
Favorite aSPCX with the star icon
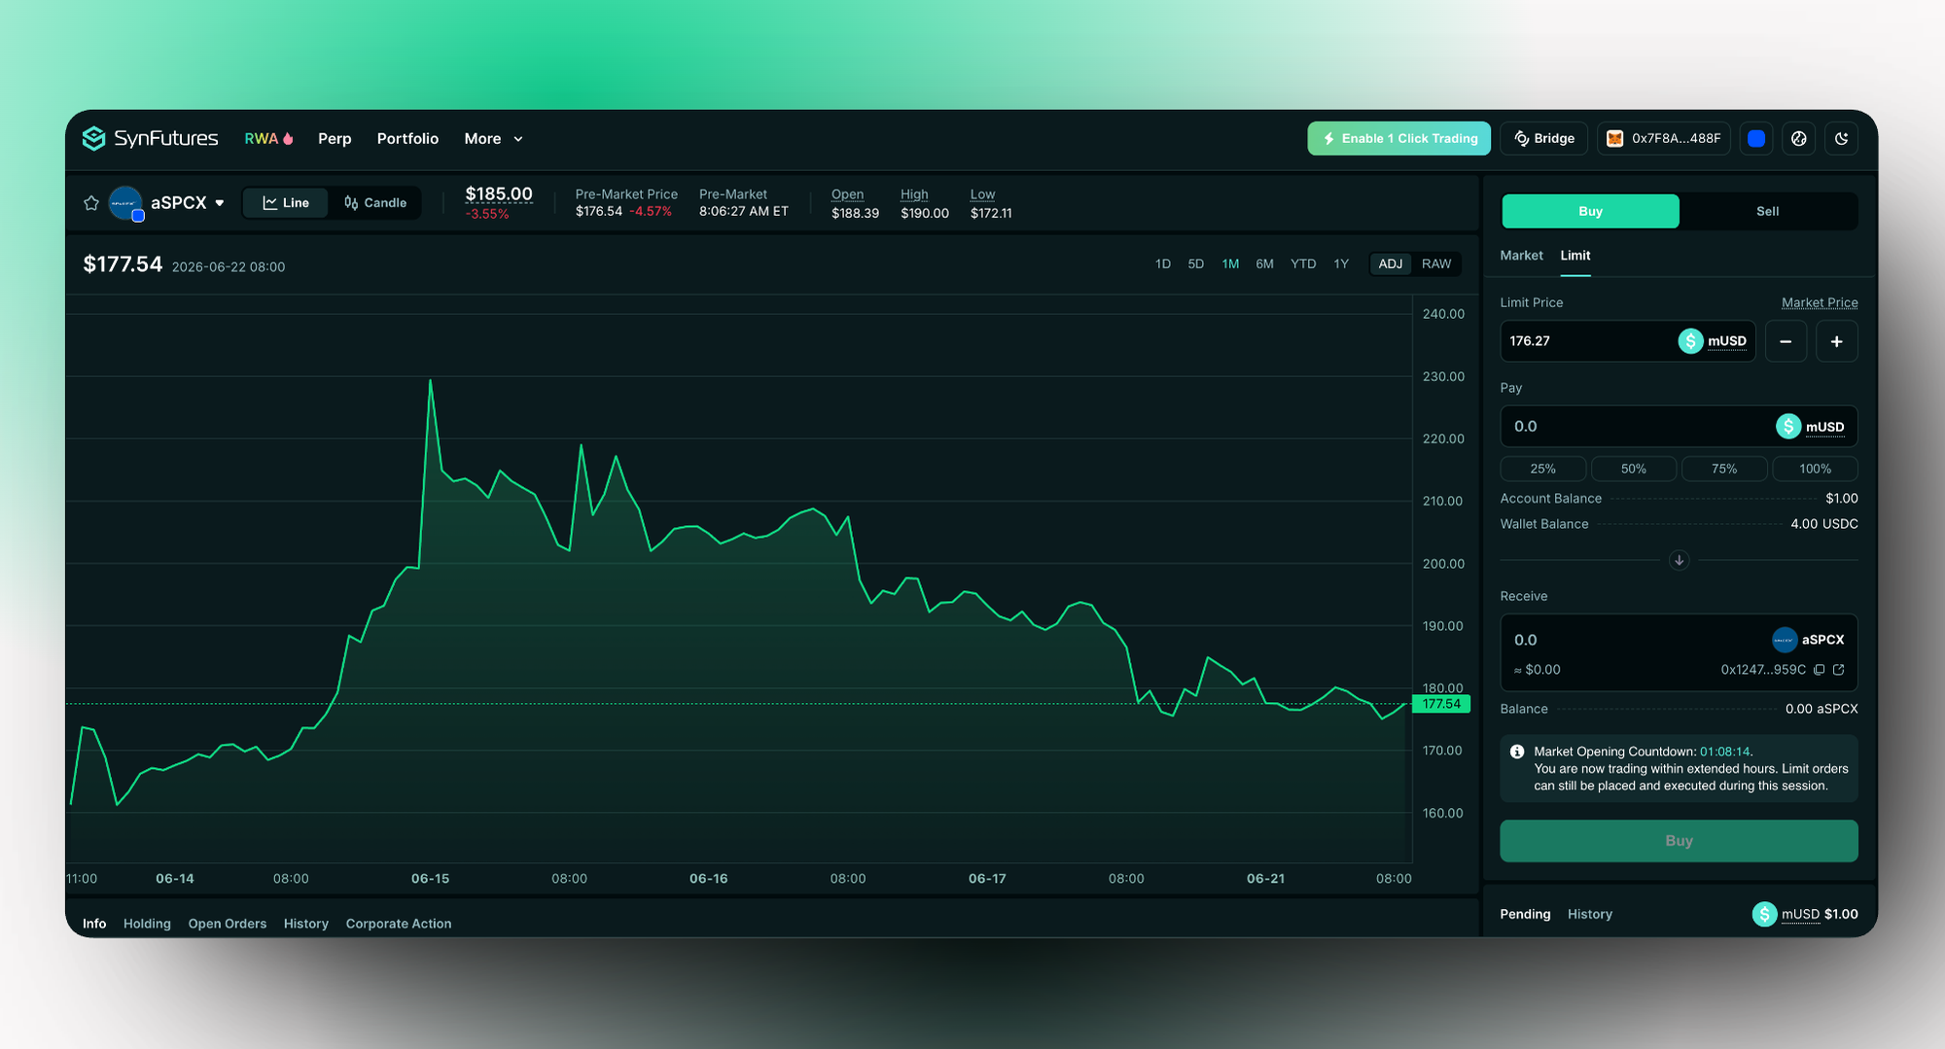coord(91,203)
